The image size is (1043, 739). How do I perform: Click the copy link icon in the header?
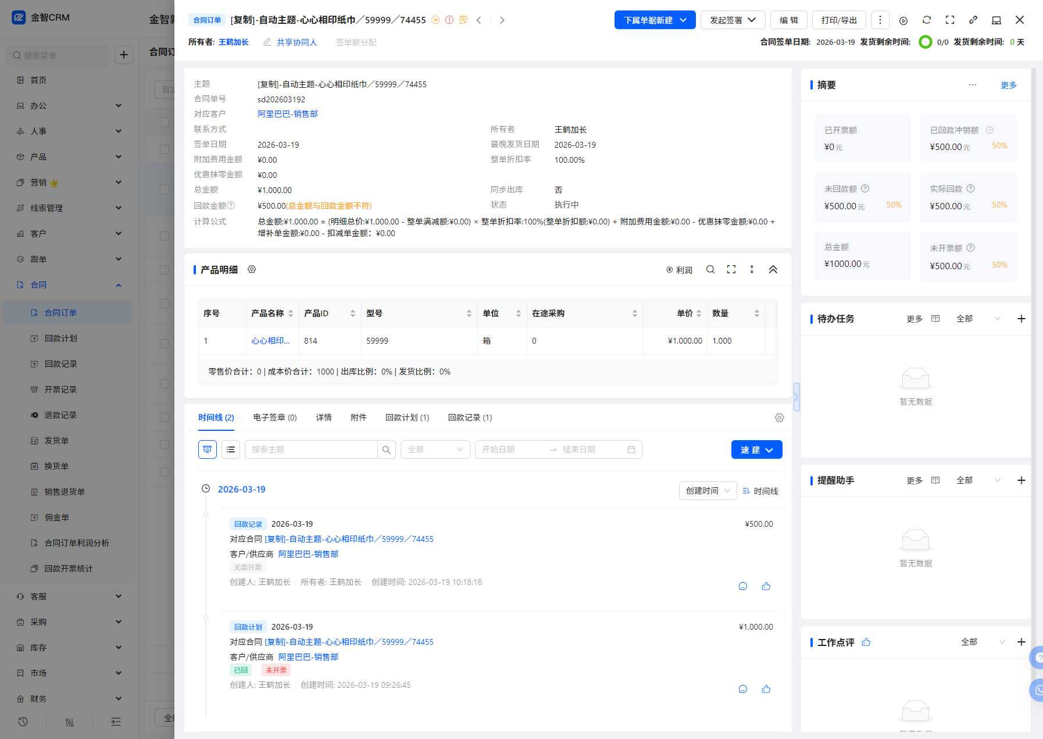pyautogui.click(x=973, y=20)
